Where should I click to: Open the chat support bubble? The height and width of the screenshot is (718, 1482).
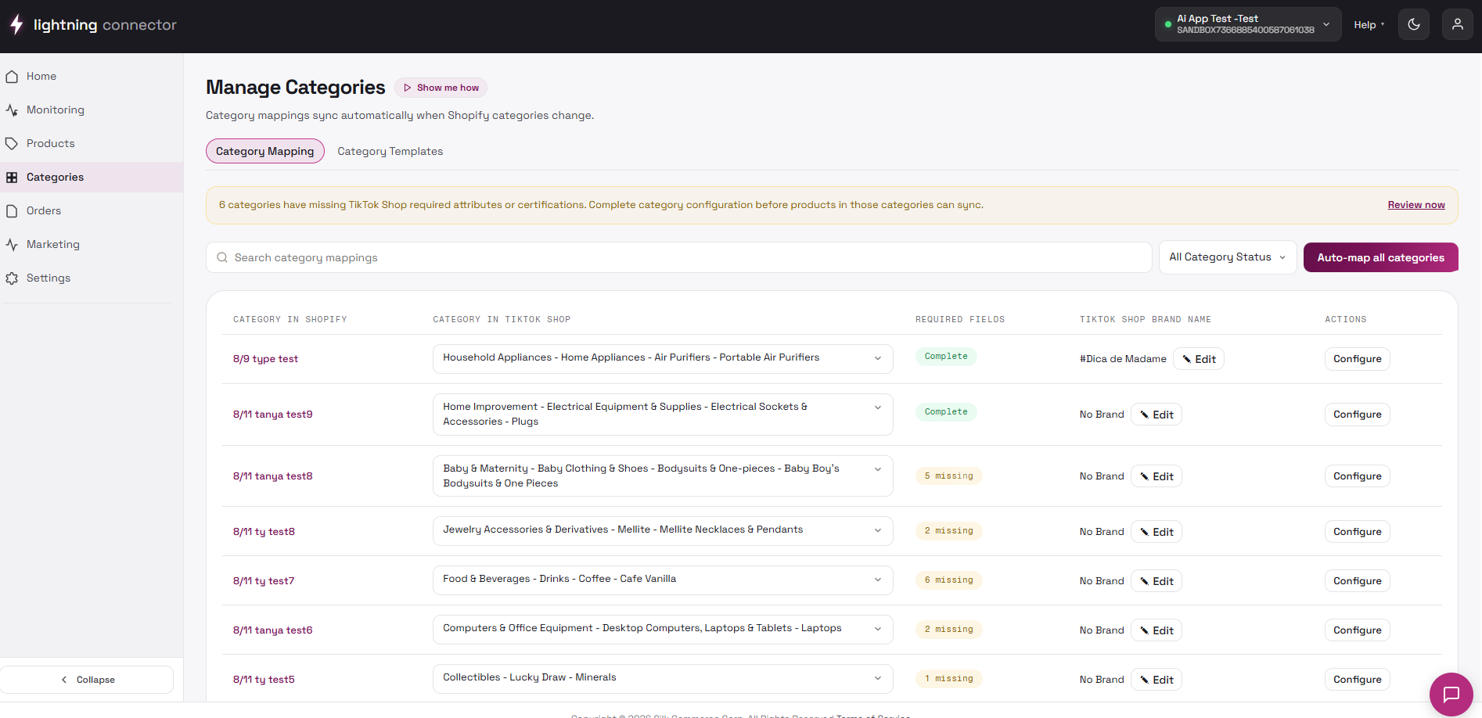point(1451,694)
